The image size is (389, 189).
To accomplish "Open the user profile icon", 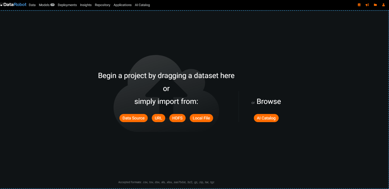I will tap(383, 5).
